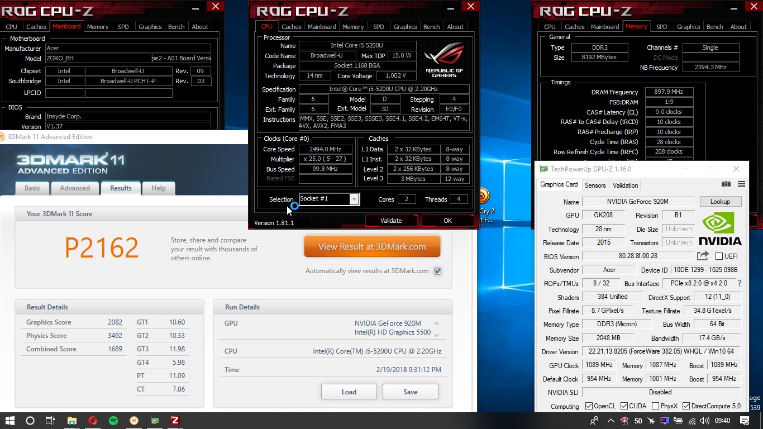763x429 pixels.
Task: Click the Lookup button in GPU-Z
Action: 720,202
